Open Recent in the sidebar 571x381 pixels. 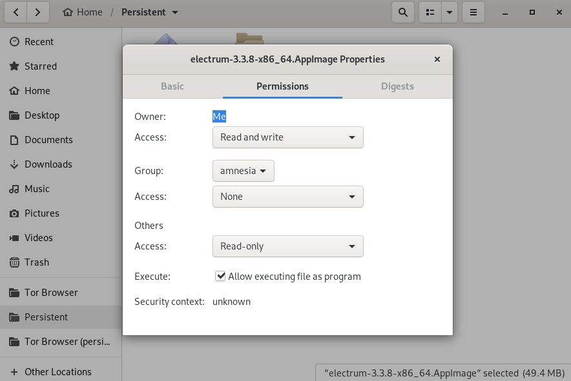pyautogui.click(x=61, y=42)
